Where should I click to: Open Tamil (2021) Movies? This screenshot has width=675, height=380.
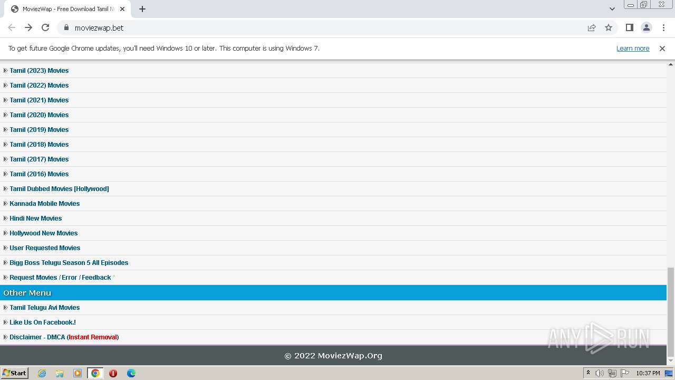tap(39, 100)
